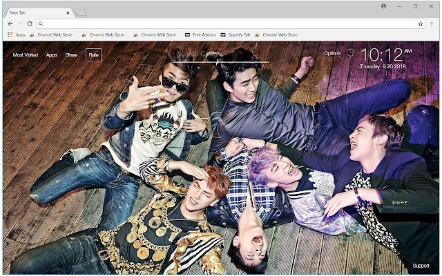Open the Options settings
442x276 pixels.
click(332, 53)
